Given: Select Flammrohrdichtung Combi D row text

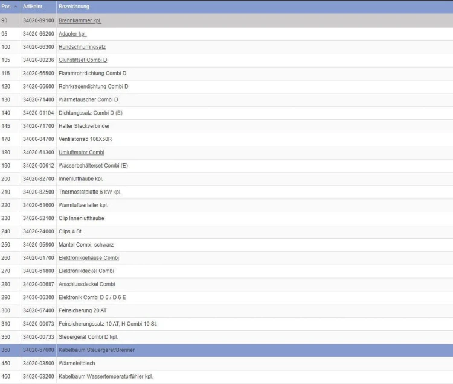Looking at the screenshot, I should point(92,74).
